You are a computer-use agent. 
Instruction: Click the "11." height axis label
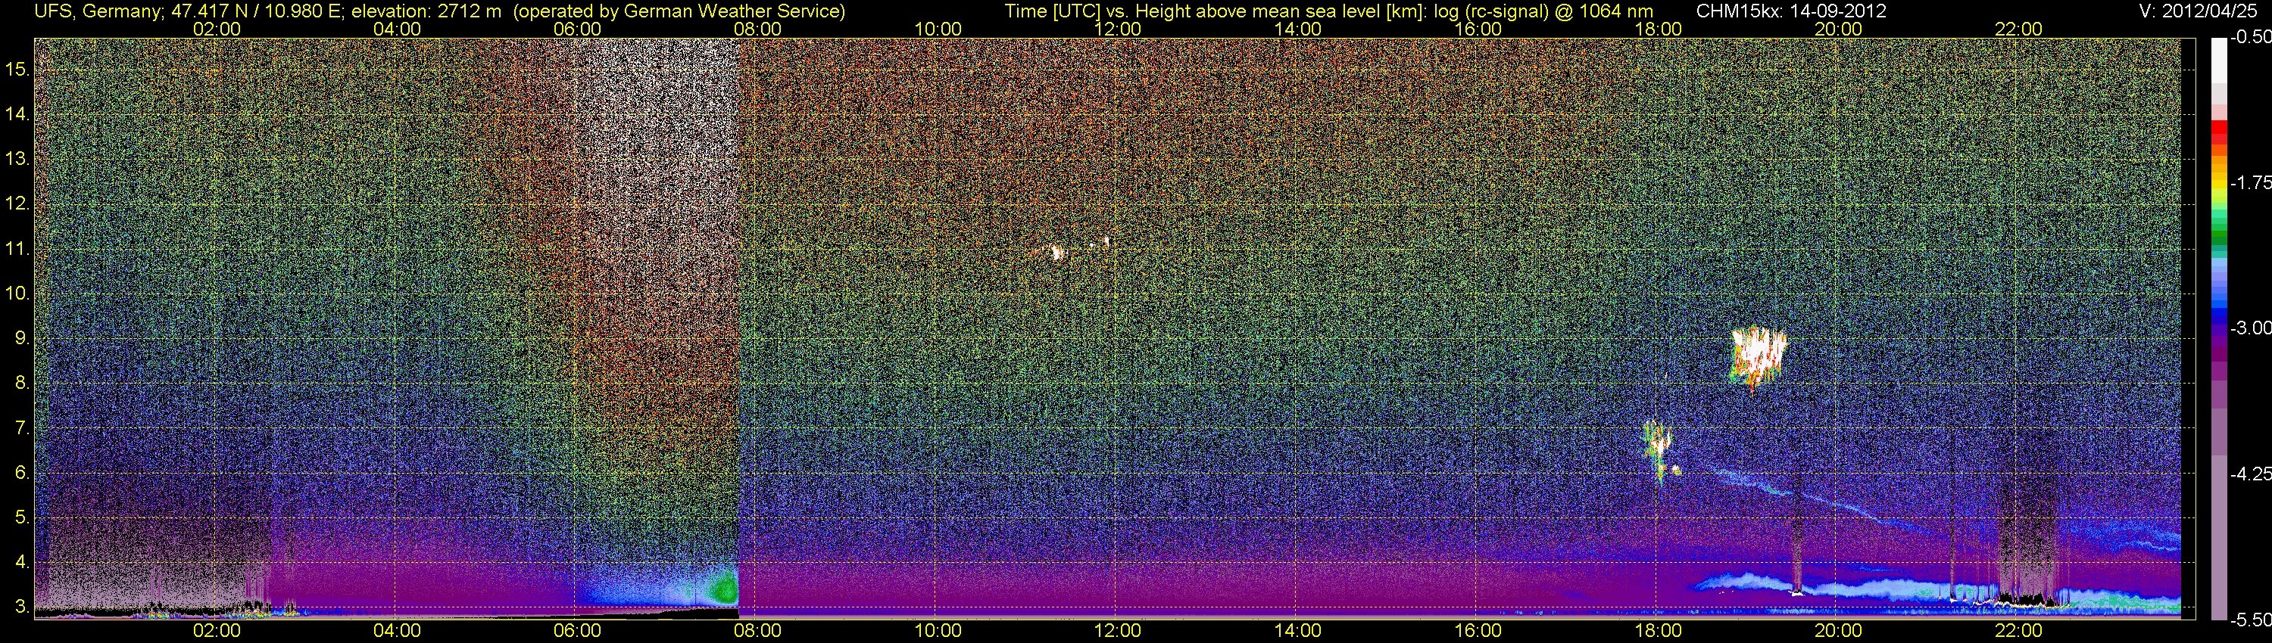pos(17,250)
